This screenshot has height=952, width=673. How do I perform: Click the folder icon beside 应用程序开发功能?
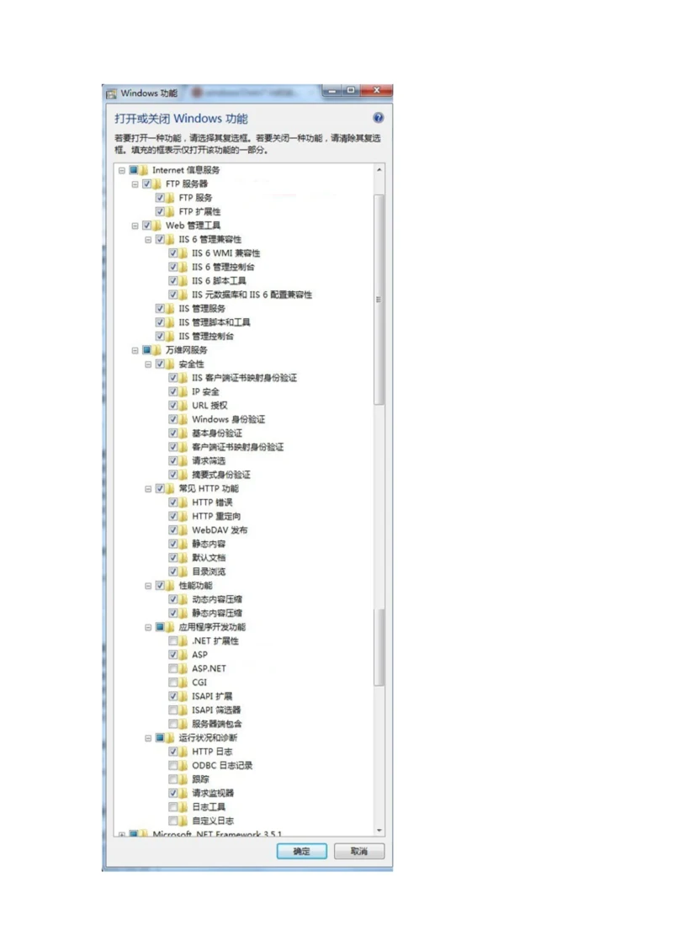[x=171, y=626]
